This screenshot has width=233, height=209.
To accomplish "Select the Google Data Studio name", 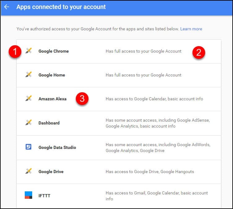I will click(57, 147).
